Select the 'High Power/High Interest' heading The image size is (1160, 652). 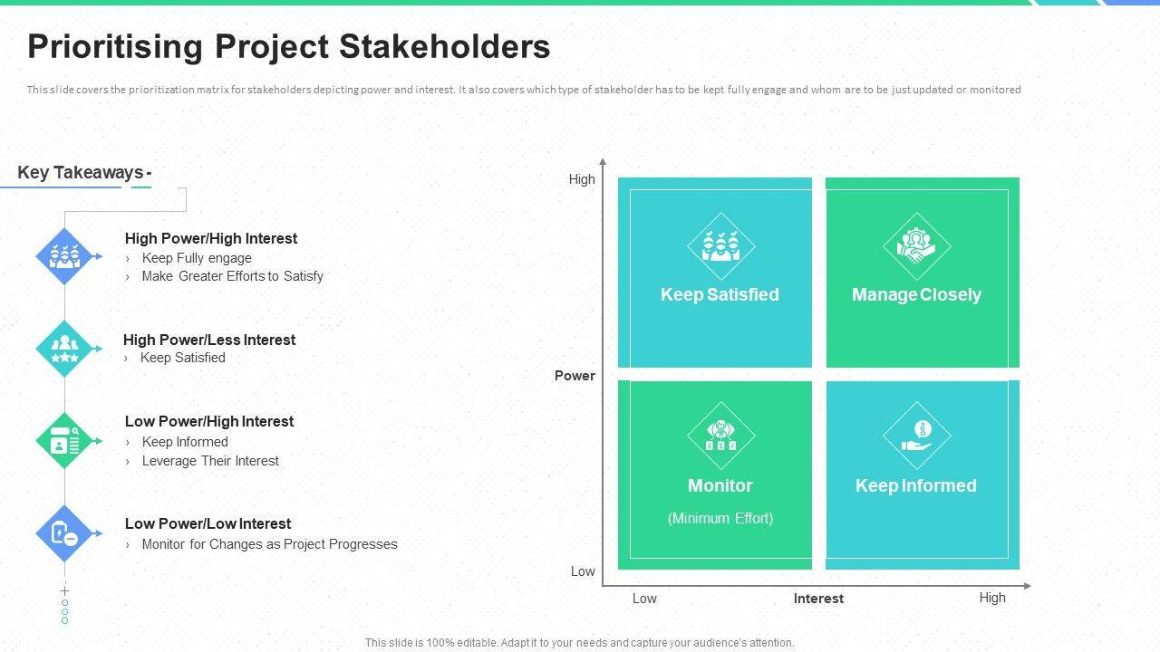click(x=211, y=238)
